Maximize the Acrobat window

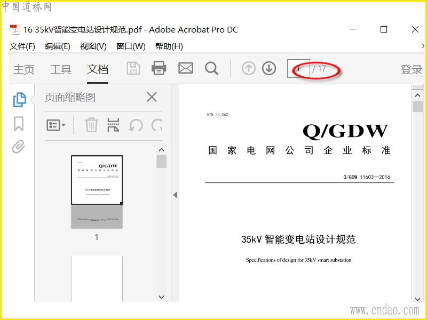384,29
